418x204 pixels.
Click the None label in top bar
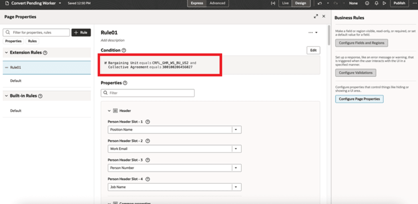tap(353, 3)
